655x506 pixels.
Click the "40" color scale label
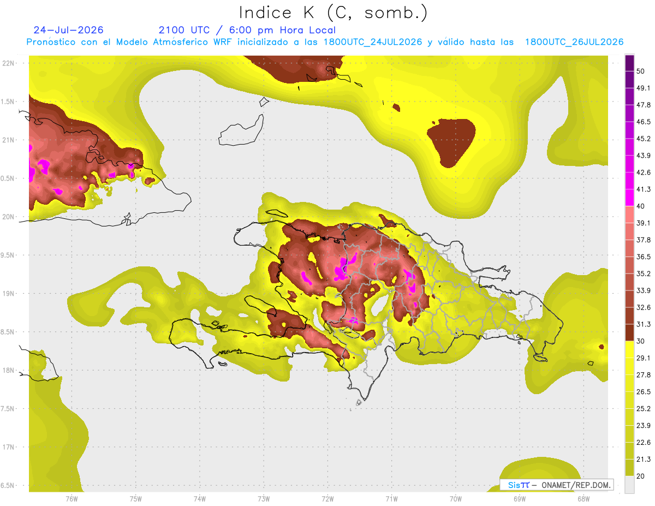[x=641, y=206]
